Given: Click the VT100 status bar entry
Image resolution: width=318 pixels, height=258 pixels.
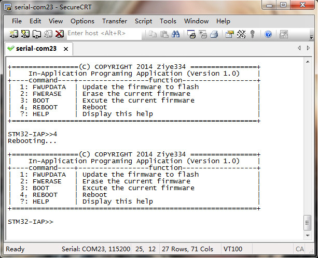Looking at the screenshot, I should [x=233, y=249].
